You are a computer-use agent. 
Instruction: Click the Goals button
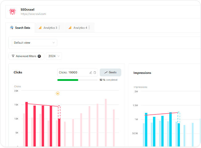(110, 73)
